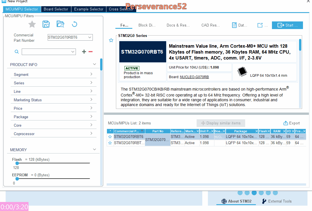Open the external link icon
Viewport: 312px width, 211px height.
[x=260, y=25]
